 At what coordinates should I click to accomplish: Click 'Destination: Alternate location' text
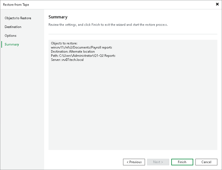[73, 52]
